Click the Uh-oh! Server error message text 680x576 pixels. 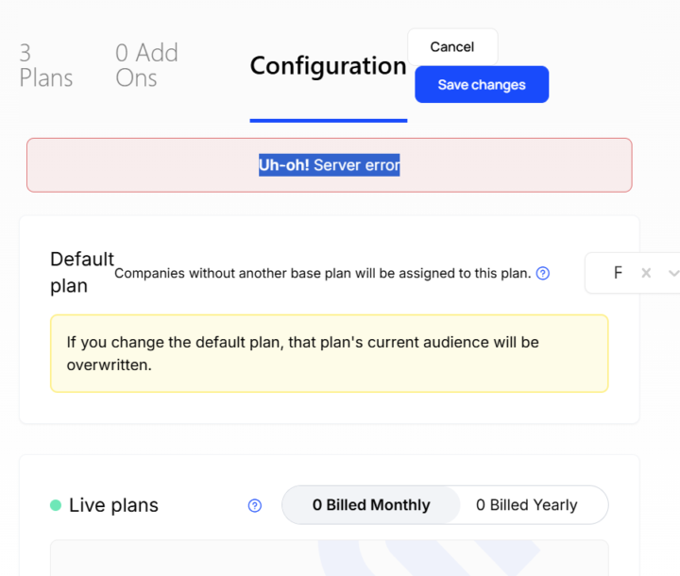(330, 165)
